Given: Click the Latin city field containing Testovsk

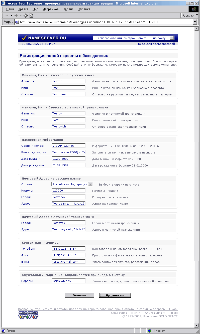Looking at the screenshot, I should [68, 223].
